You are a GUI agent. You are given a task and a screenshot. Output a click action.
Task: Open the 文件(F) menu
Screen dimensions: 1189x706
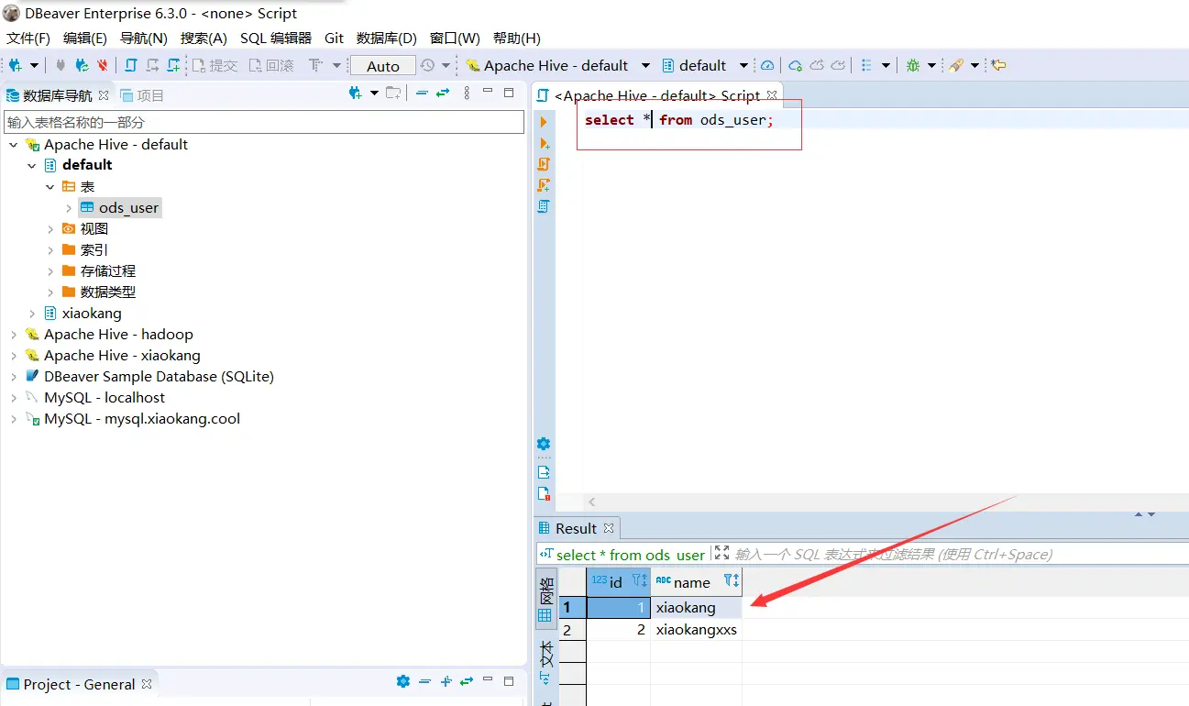coord(28,38)
